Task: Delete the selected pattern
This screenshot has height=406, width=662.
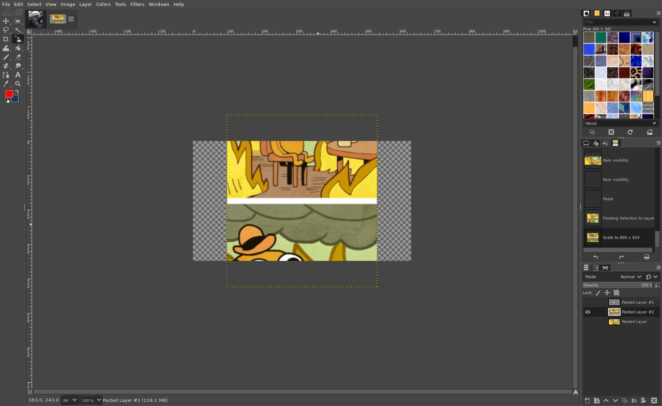Action: [611, 132]
